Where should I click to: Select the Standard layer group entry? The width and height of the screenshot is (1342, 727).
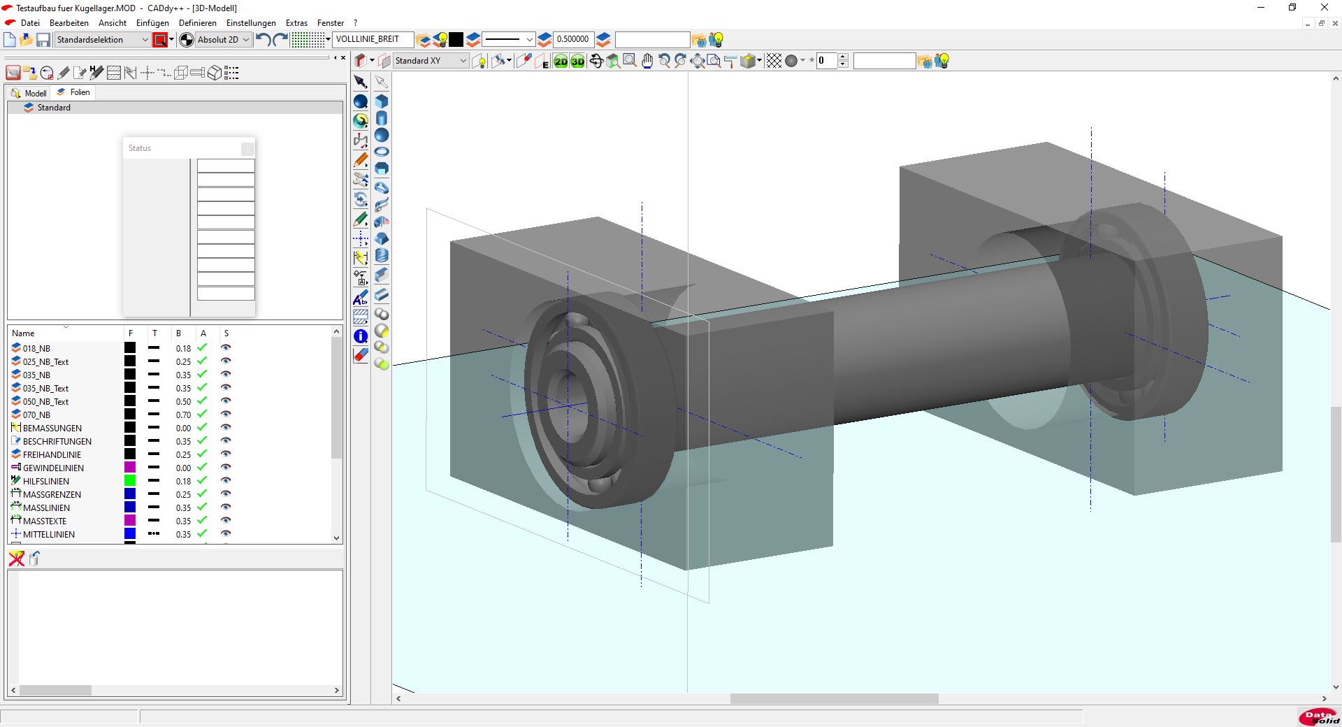(54, 108)
